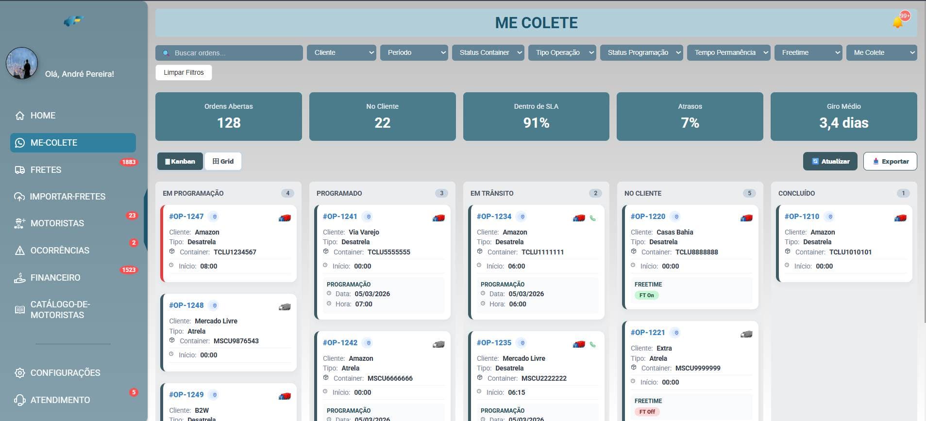
Task: Click the Limpar Filtros button
Action: [x=184, y=72]
